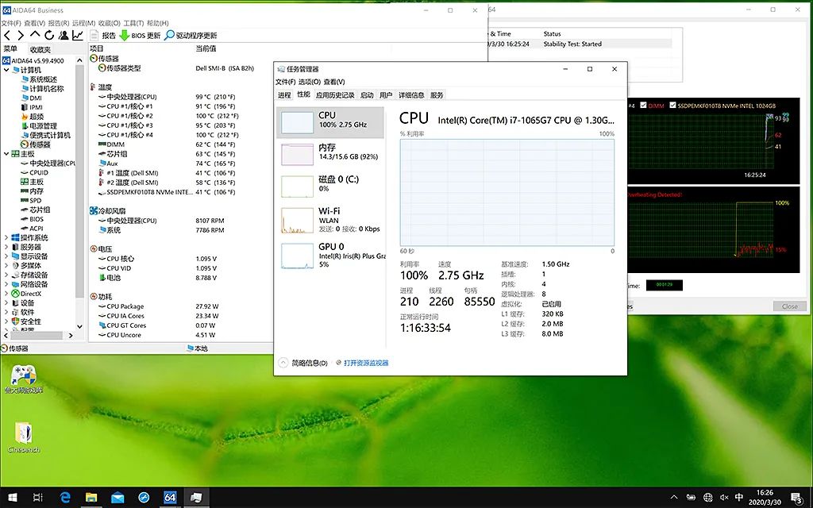Select the DMI tree item
This screenshot has width=813, height=508.
click(32, 98)
